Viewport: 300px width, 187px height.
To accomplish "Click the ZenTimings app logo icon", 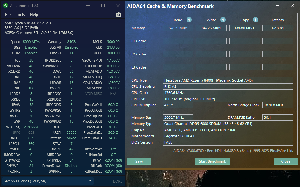I will point(6,6).
